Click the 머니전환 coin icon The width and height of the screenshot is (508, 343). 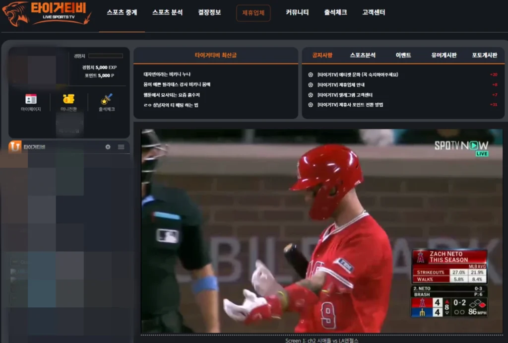tap(68, 99)
